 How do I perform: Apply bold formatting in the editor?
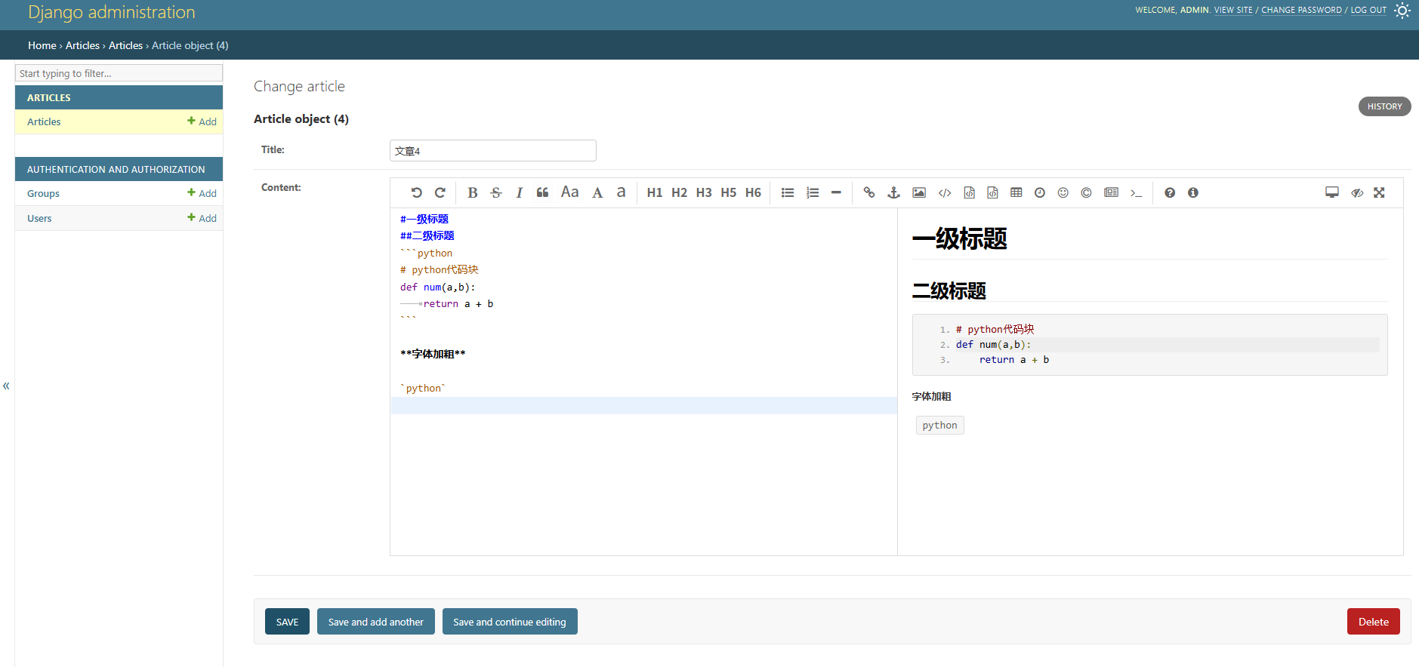click(x=472, y=193)
